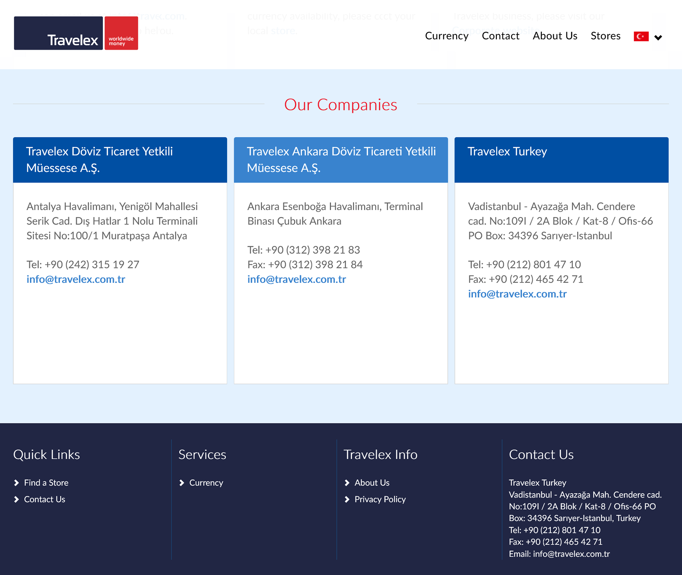Click the Fax +90 (312) 398 21 84 number
The image size is (682, 575).
click(x=305, y=264)
